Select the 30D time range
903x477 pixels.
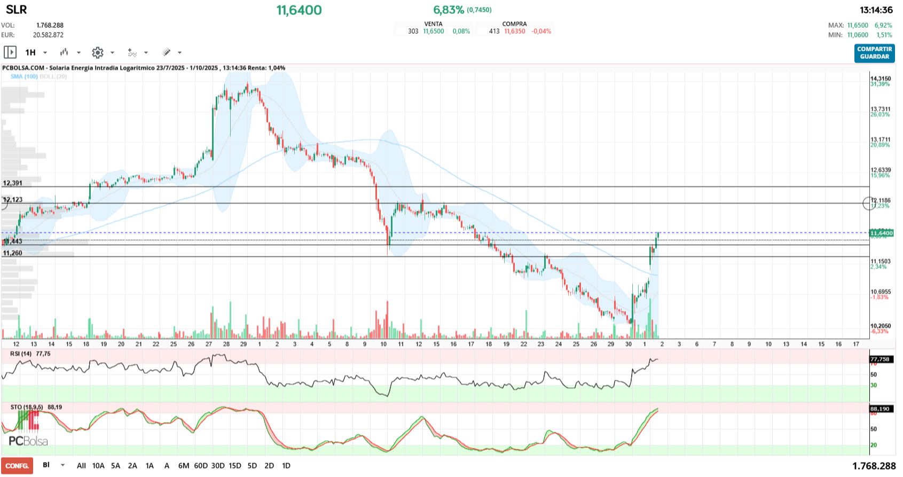[218, 466]
